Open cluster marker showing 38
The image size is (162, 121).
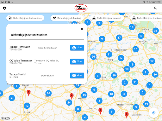click(156, 31)
